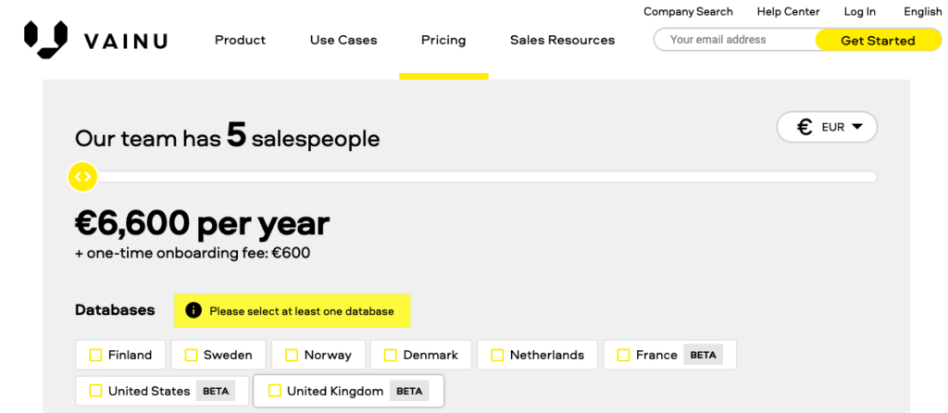
Task: Open the Use Cases menu
Action: coord(343,40)
